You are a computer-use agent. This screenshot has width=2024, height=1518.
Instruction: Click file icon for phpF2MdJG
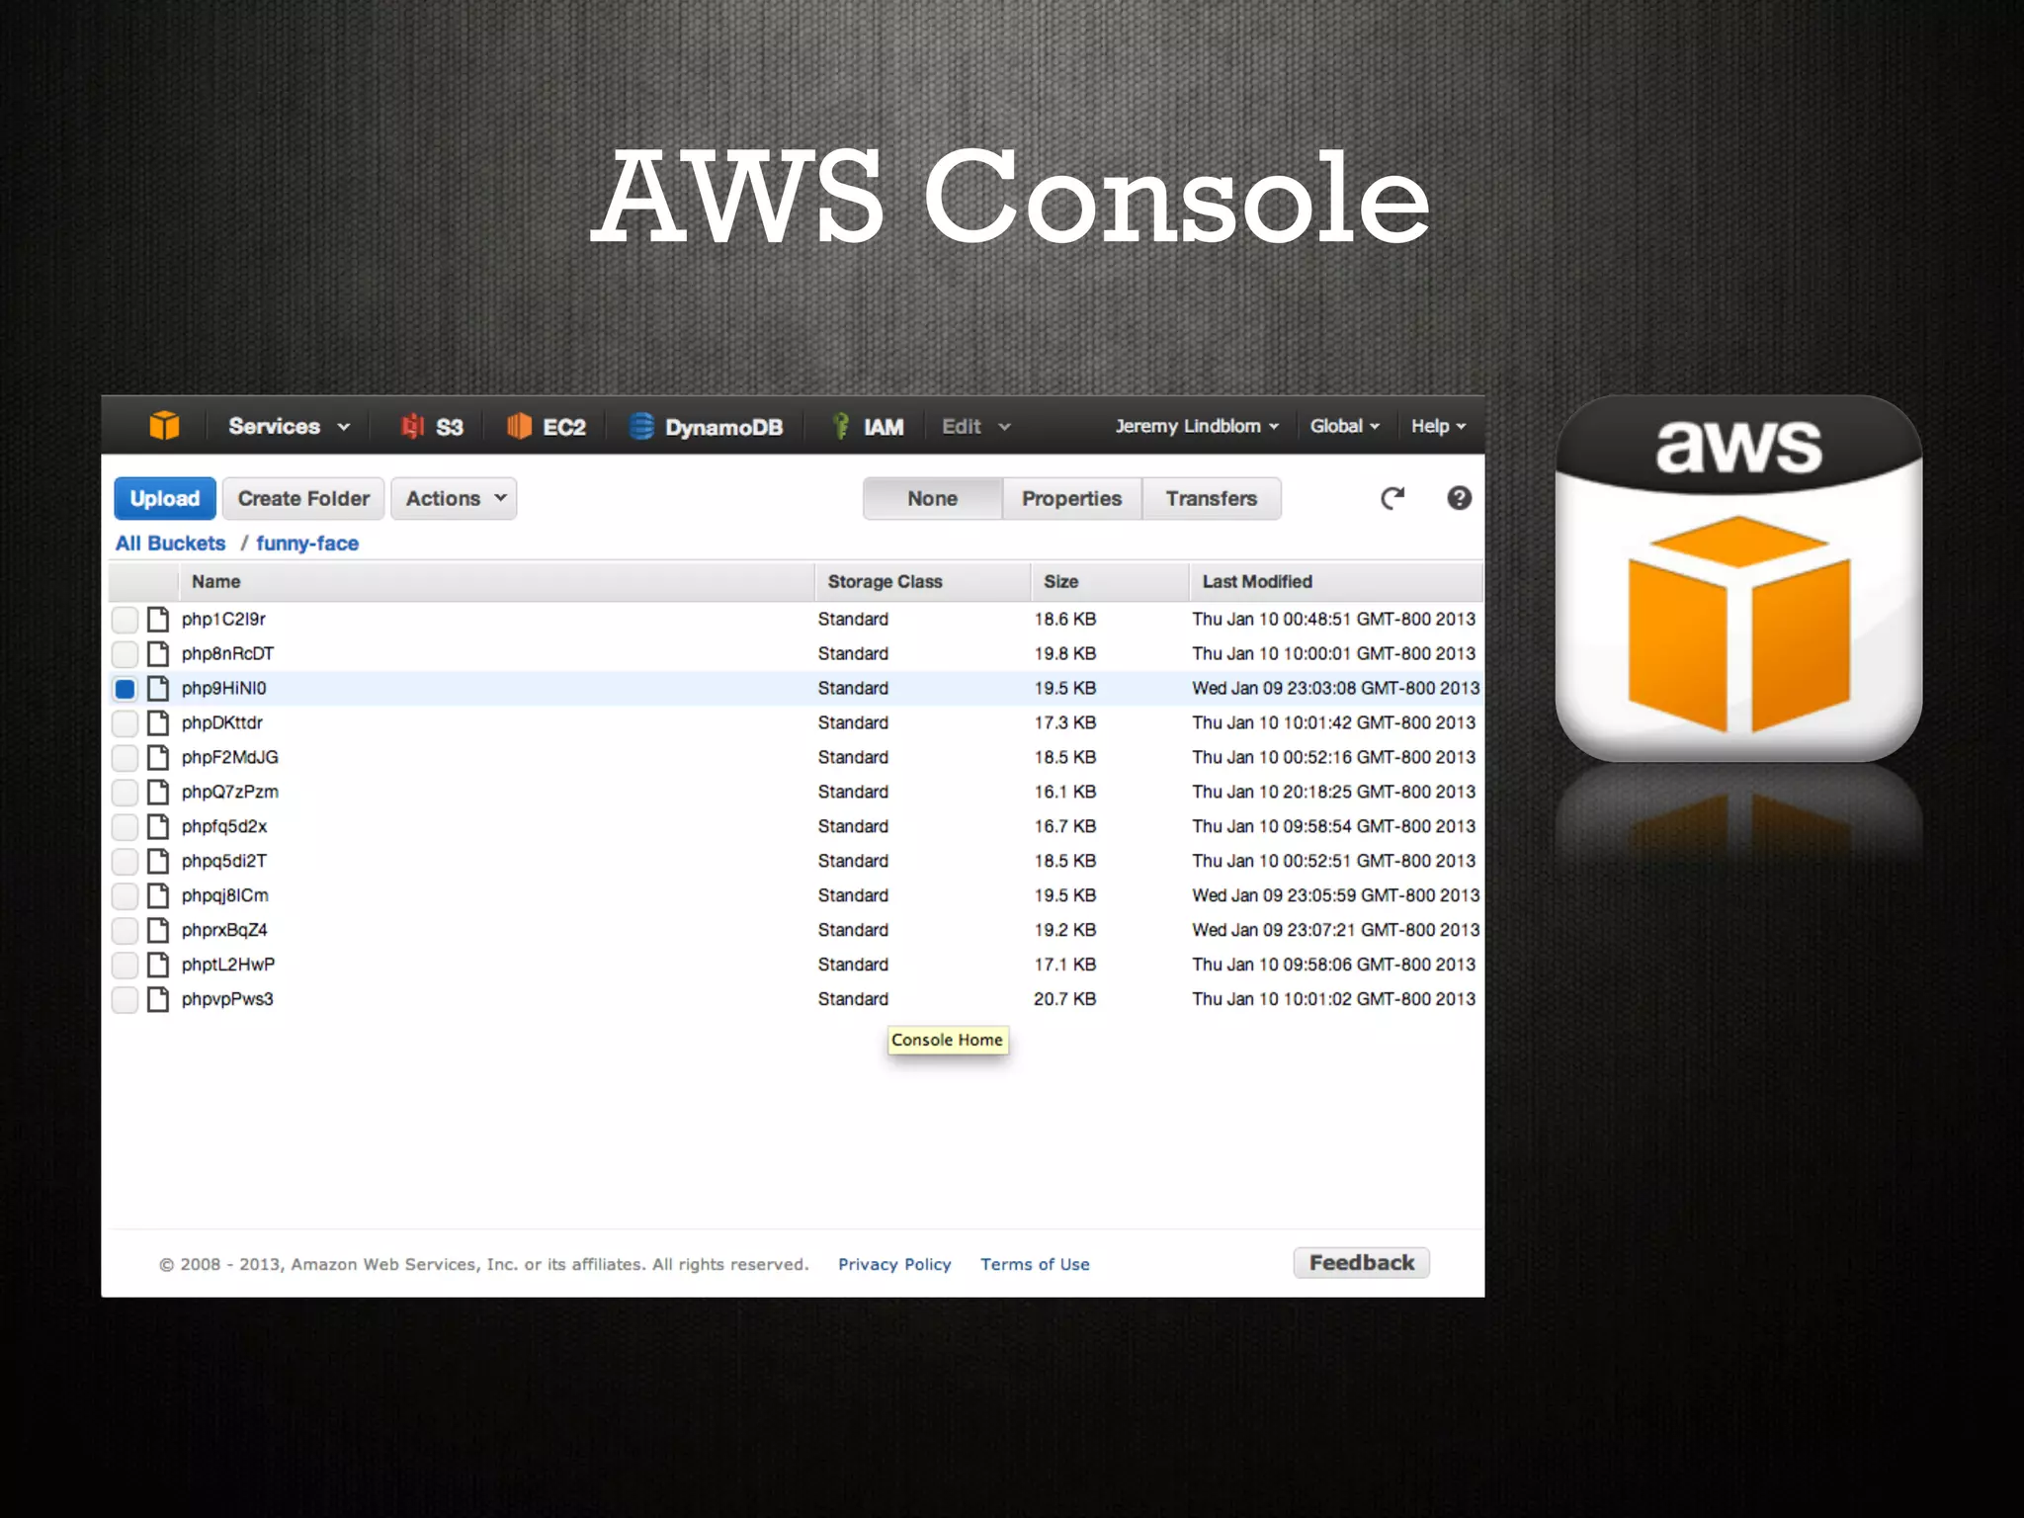(158, 758)
